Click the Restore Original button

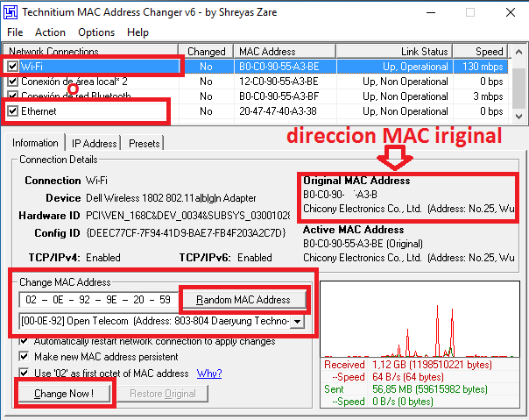[x=163, y=394]
